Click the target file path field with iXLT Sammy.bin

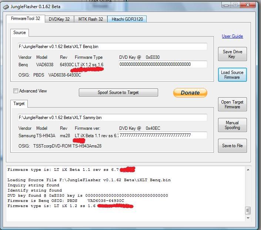click(x=112, y=118)
